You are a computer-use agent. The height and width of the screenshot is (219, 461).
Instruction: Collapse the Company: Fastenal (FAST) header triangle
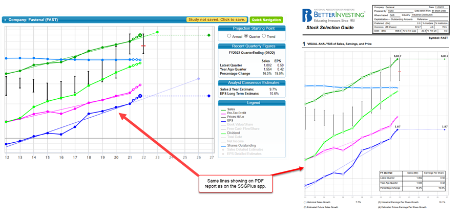click(5, 20)
